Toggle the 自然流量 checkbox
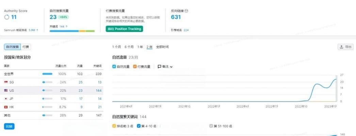Viewport: 356px width, 136px height. 114,67
